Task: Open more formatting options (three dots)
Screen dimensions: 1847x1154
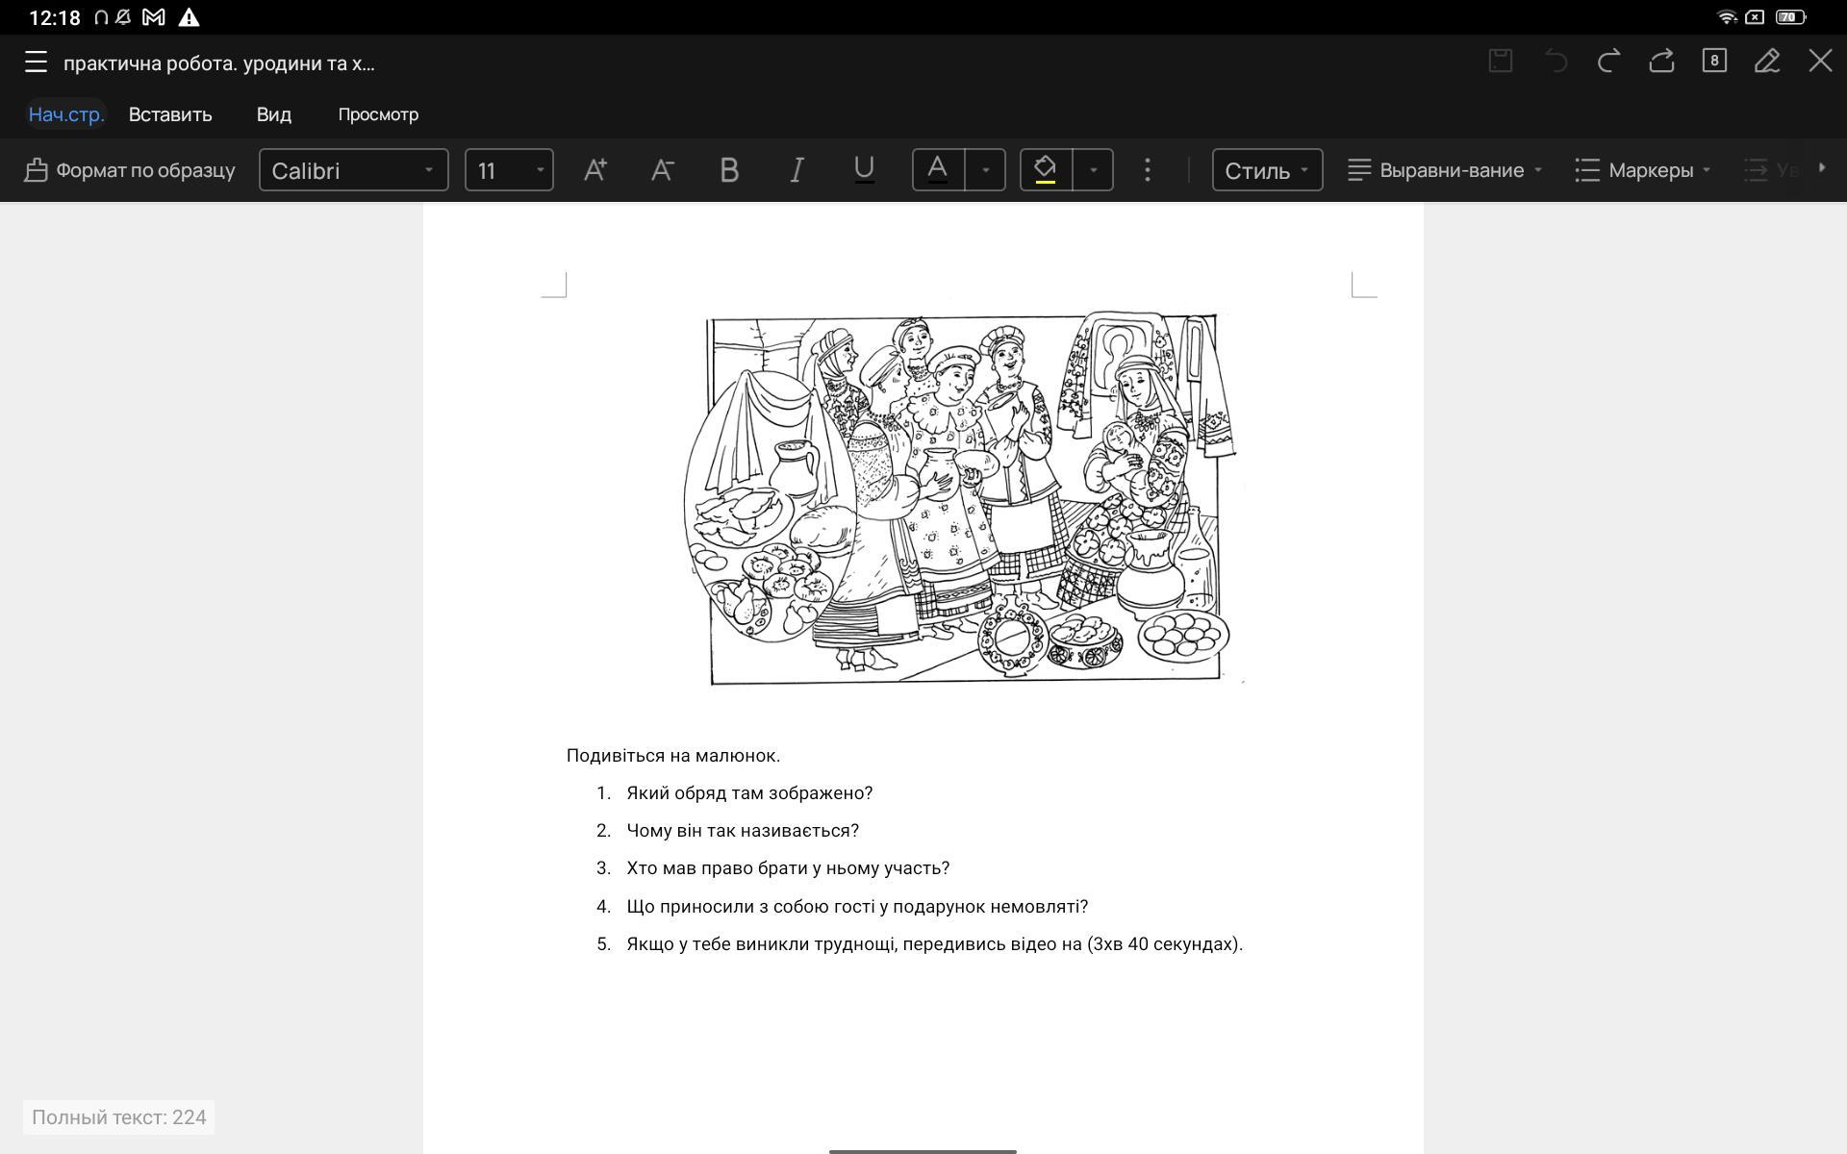Action: coord(1147,170)
